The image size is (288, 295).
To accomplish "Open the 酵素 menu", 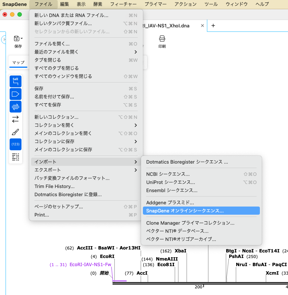I will (98, 4).
